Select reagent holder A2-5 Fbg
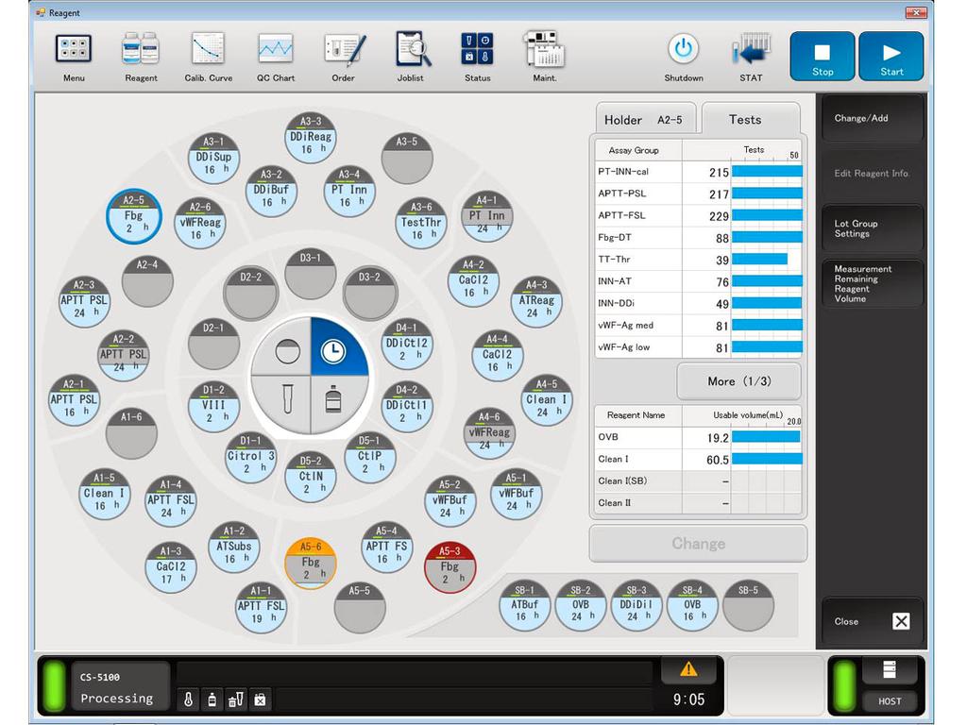Image resolution: width=967 pixels, height=725 pixels. (x=134, y=216)
